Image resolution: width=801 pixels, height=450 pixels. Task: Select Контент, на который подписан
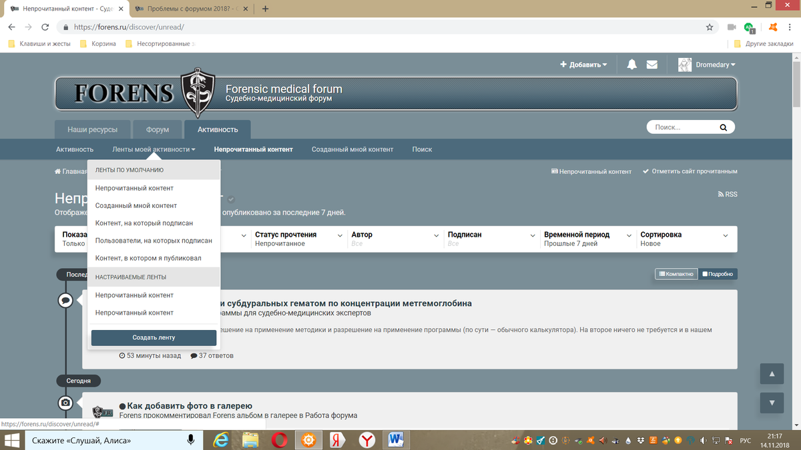144,223
